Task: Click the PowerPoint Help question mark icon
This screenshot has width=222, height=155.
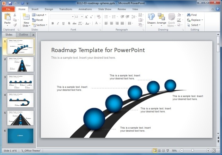Action: (x=217, y=9)
